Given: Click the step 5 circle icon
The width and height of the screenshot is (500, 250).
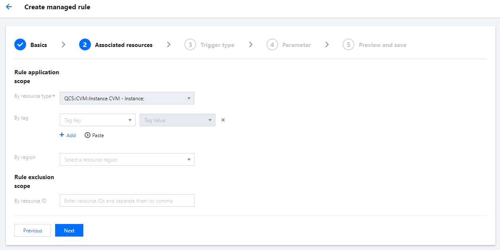Looking at the screenshot, I should [348, 45].
